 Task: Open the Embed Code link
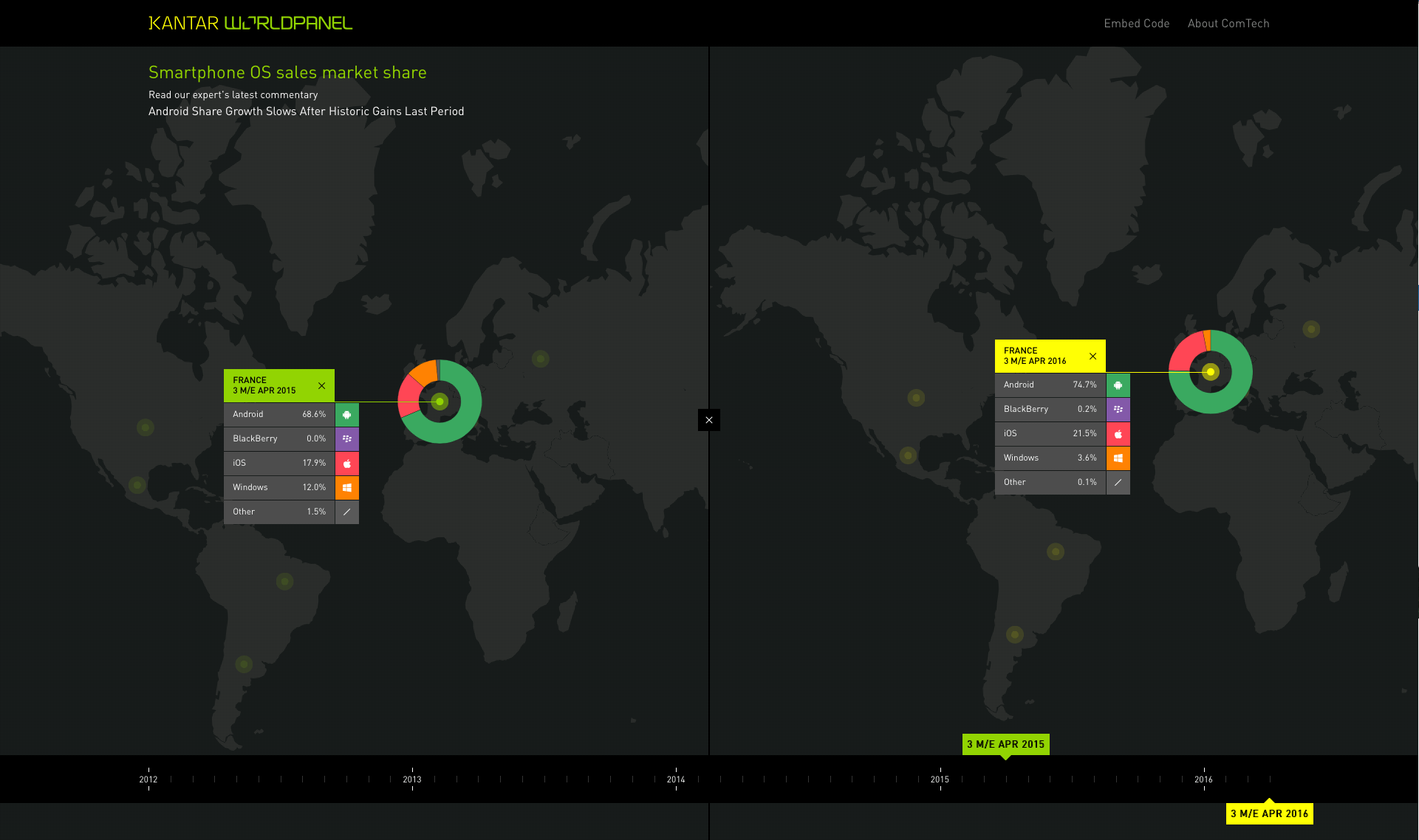(1137, 24)
